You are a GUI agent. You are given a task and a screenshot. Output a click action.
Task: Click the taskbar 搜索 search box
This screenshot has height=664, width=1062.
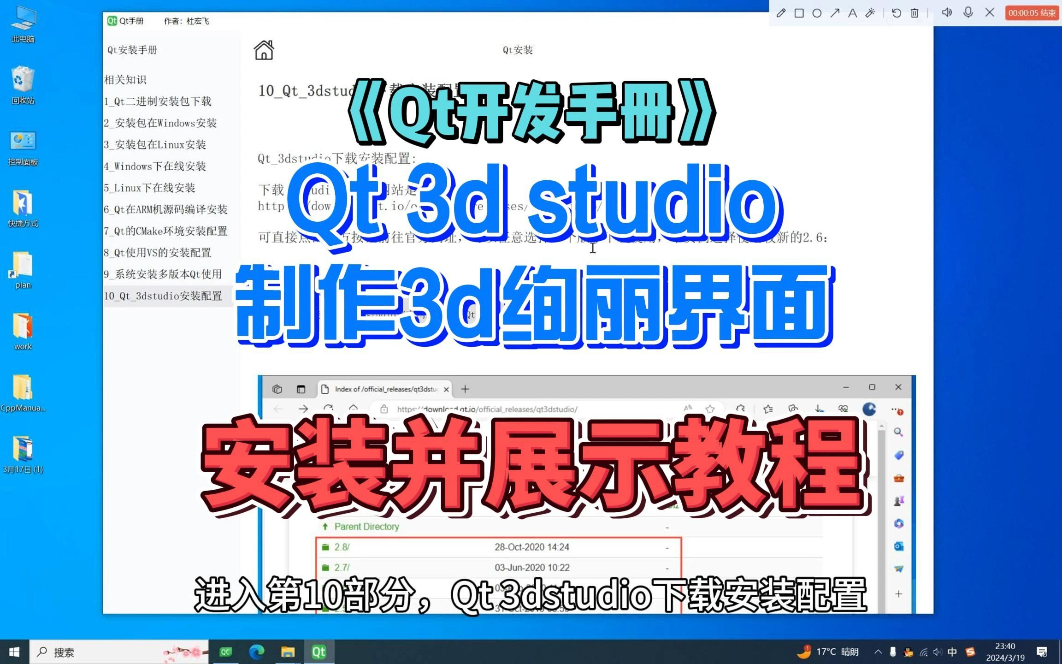tap(119, 652)
